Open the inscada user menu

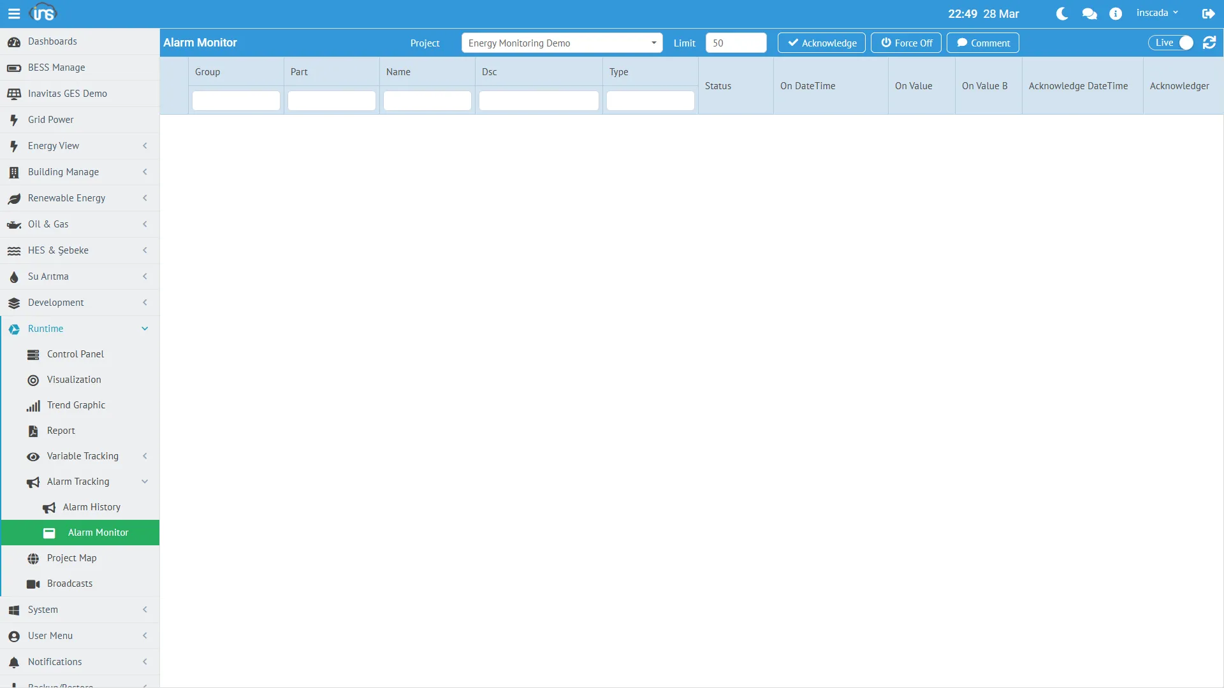pos(1156,13)
